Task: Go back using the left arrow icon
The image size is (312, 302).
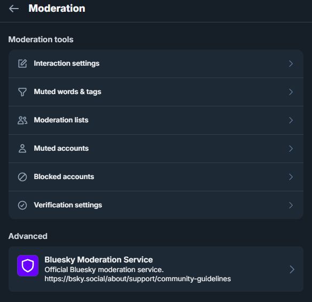Action: coord(14,9)
